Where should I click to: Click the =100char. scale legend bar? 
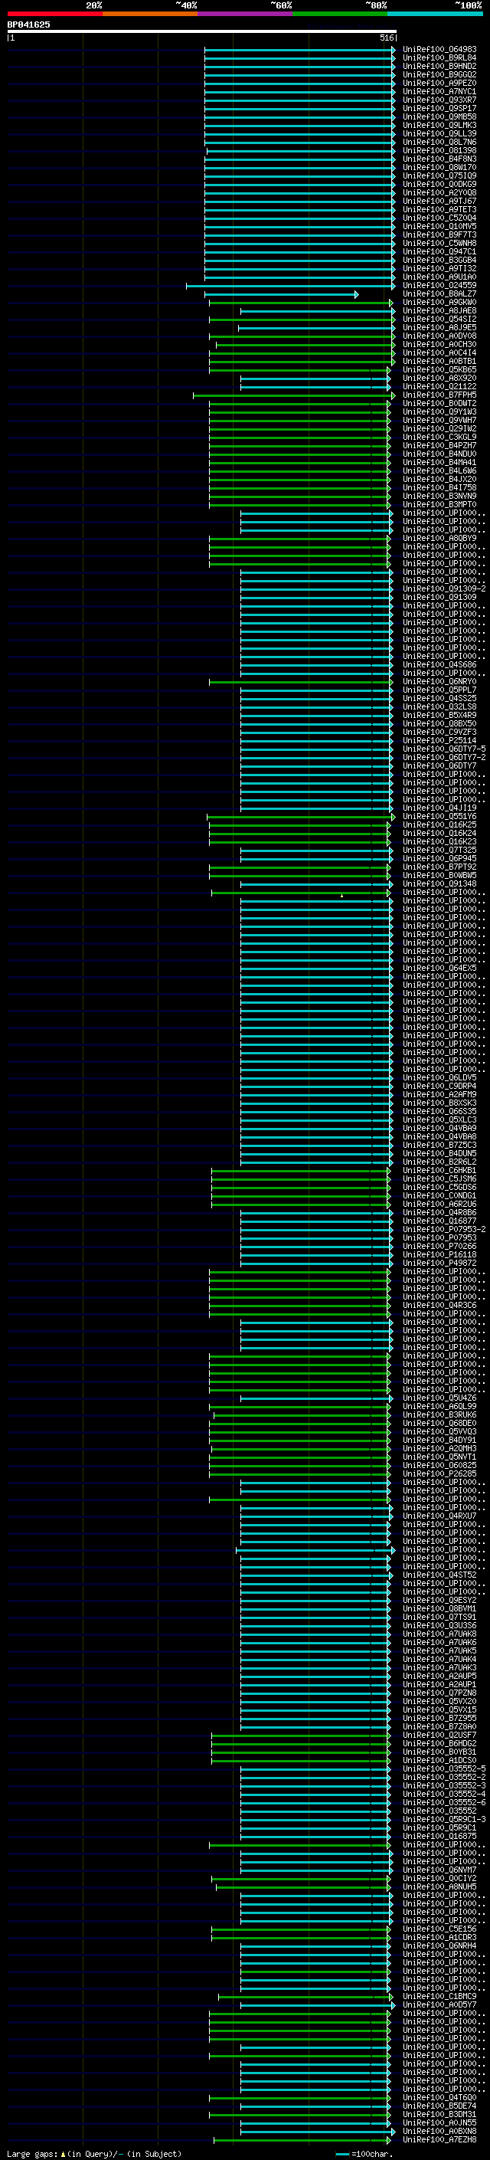click(x=341, y=2154)
